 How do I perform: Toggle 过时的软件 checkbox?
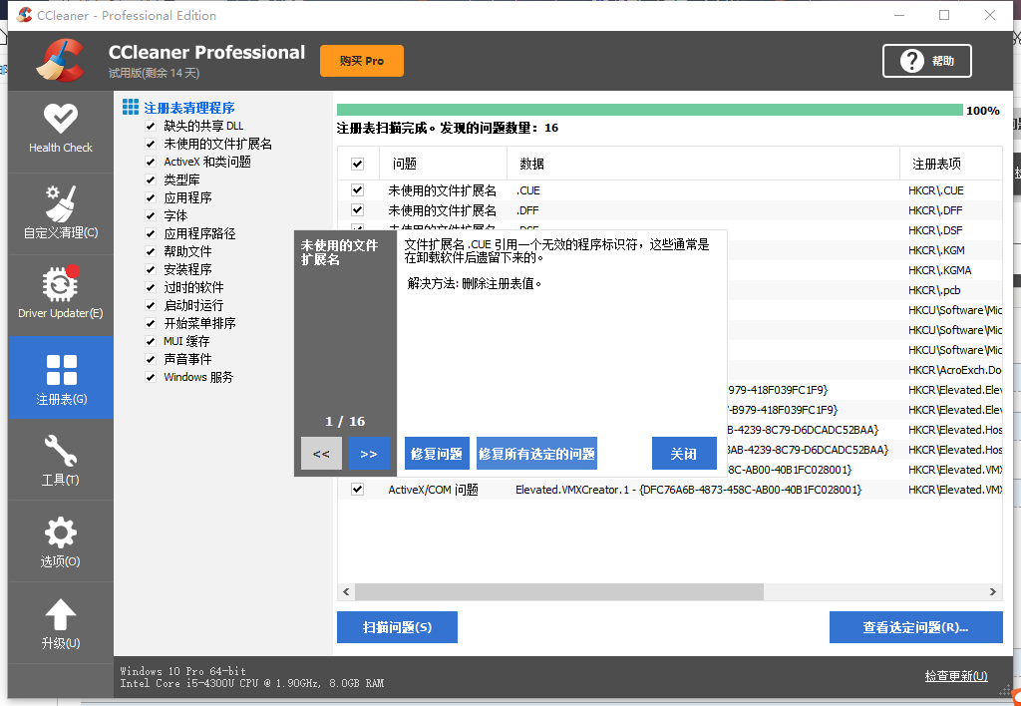(x=151, y=287)
